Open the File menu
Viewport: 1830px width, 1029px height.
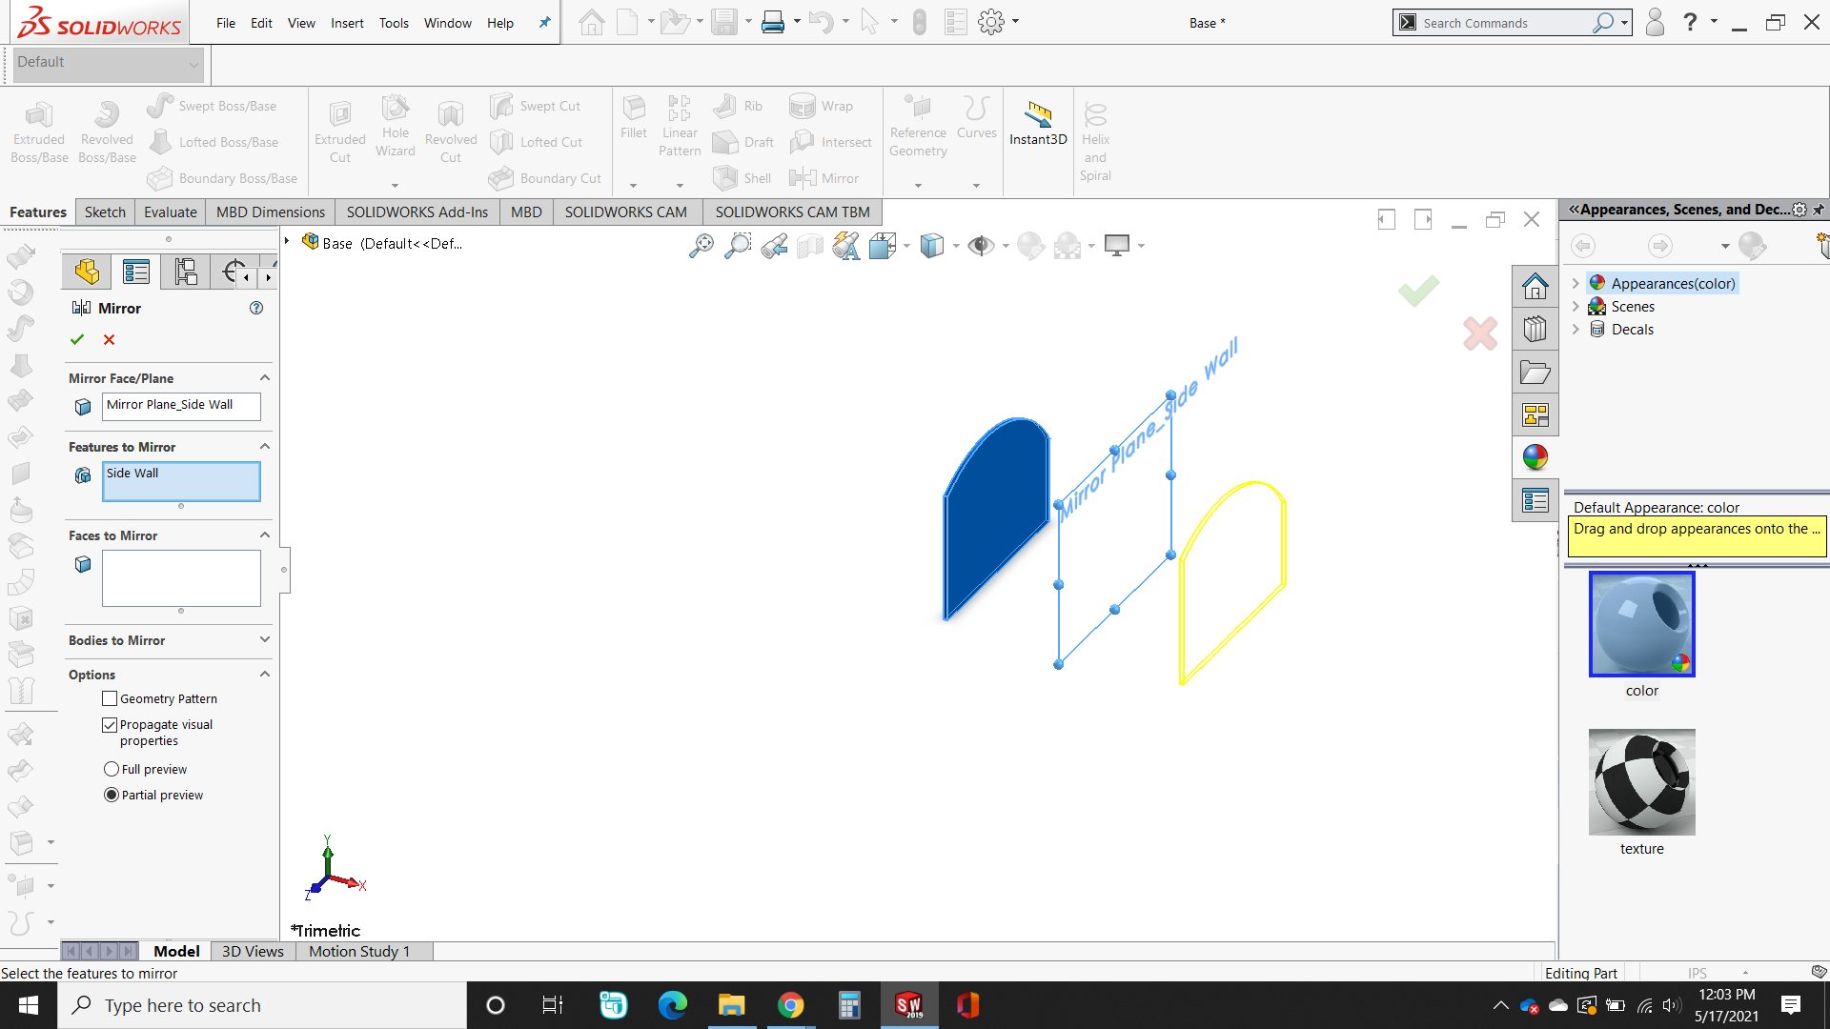(x=225, y=23)
